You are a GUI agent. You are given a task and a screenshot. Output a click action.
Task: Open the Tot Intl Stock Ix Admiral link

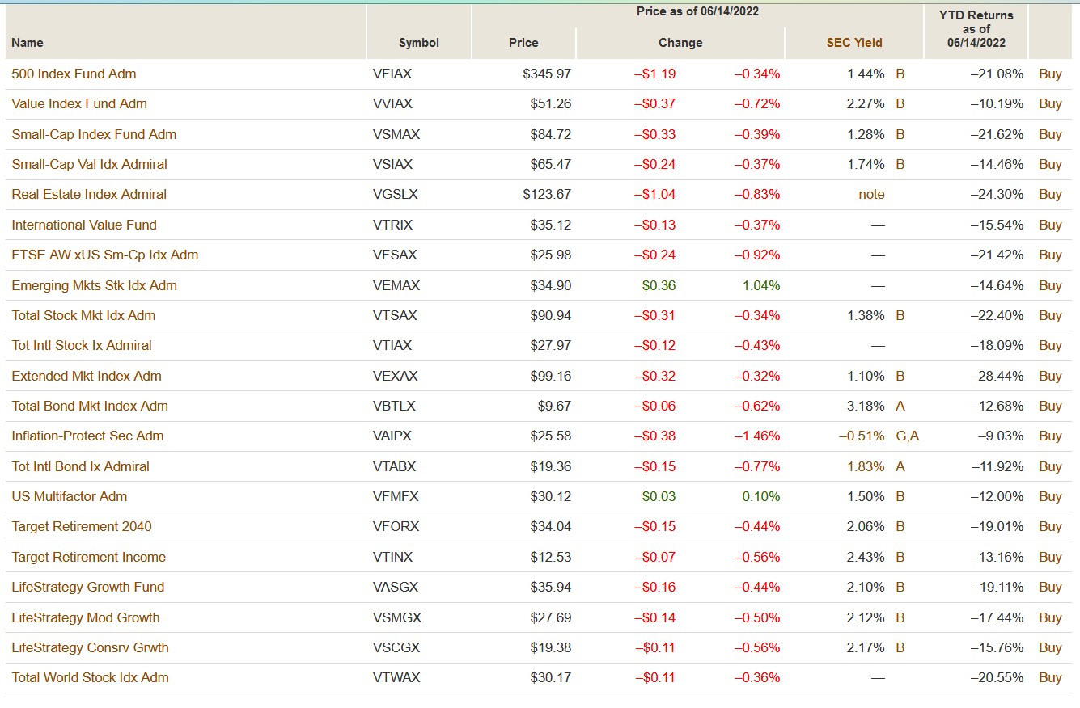[x=82, y=345]
